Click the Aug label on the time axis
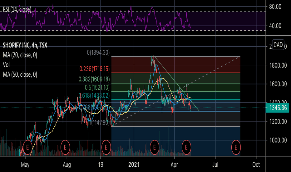This screenshot has height=172, width=291. tap(67, 165)
